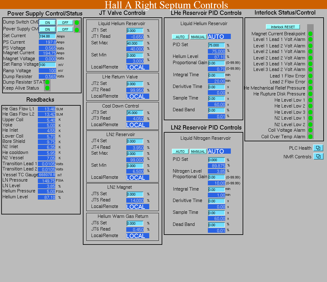Click the He Level Low 1 LED
Viewport: 327px width, 282px height.
click(310, 100)
